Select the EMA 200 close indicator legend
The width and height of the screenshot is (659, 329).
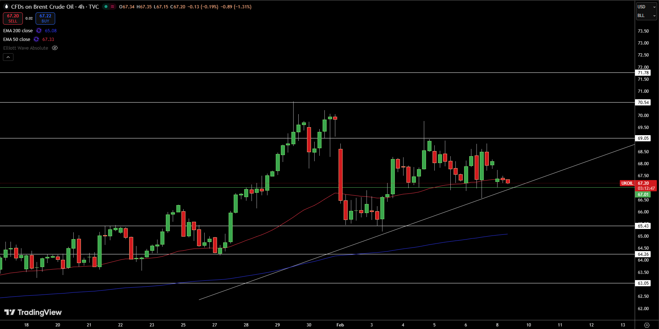click(x=18, y=31)
